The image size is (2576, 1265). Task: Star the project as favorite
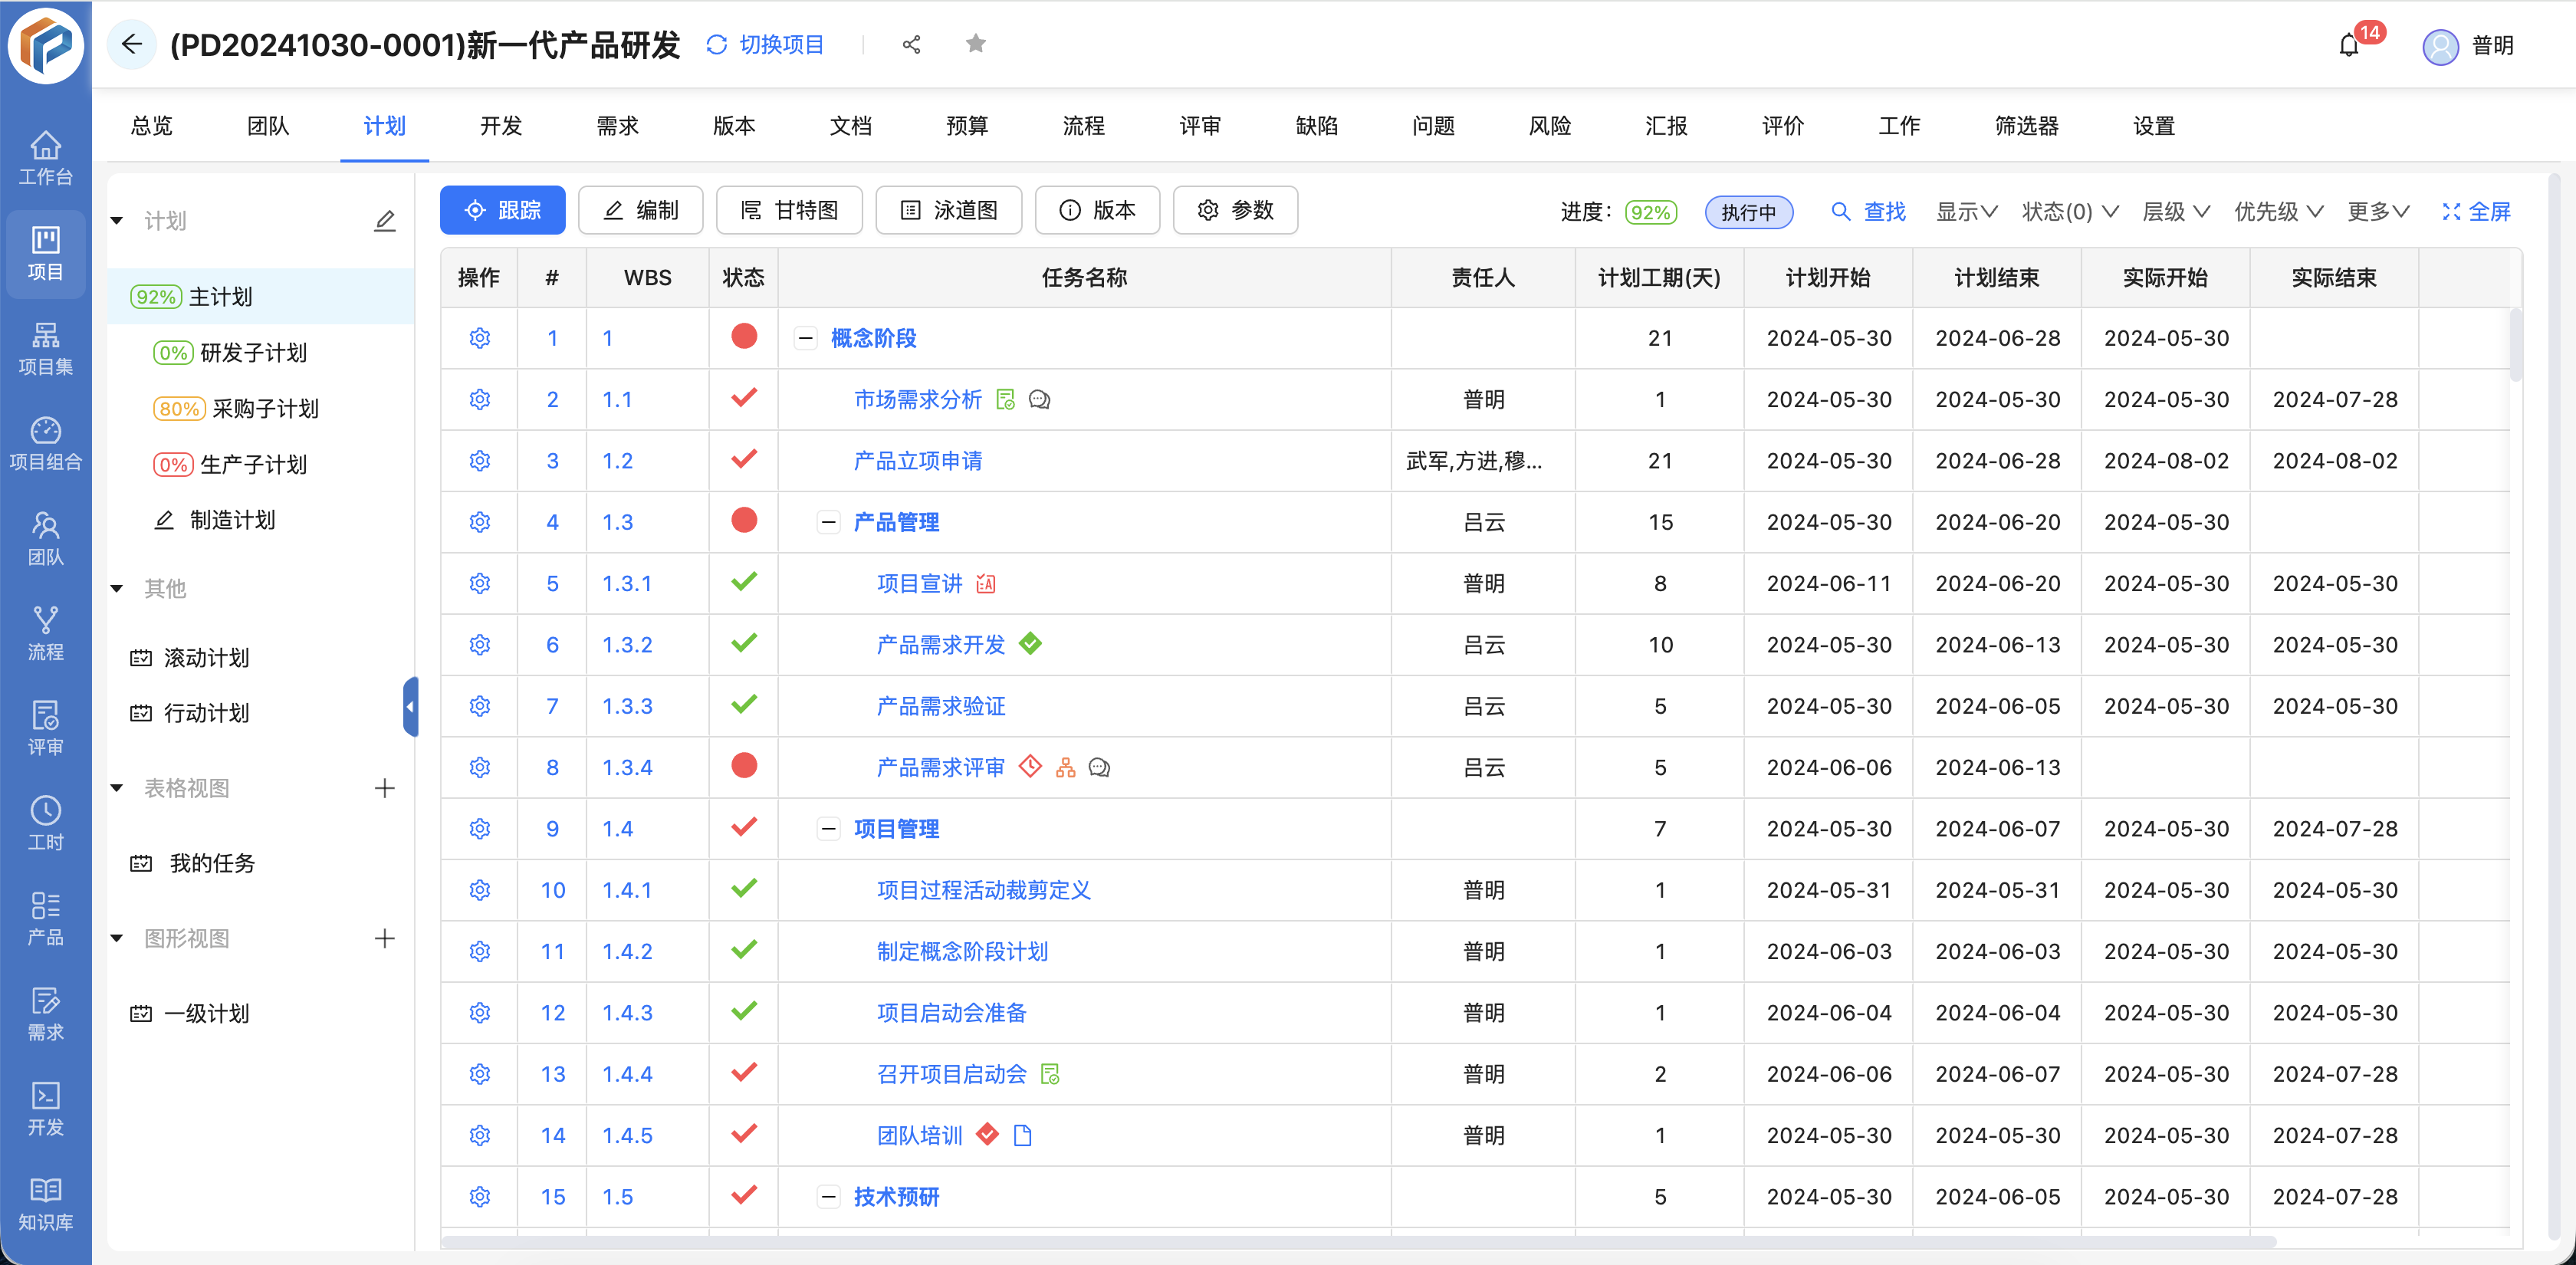pyautogui.click(x=976, y=44)
